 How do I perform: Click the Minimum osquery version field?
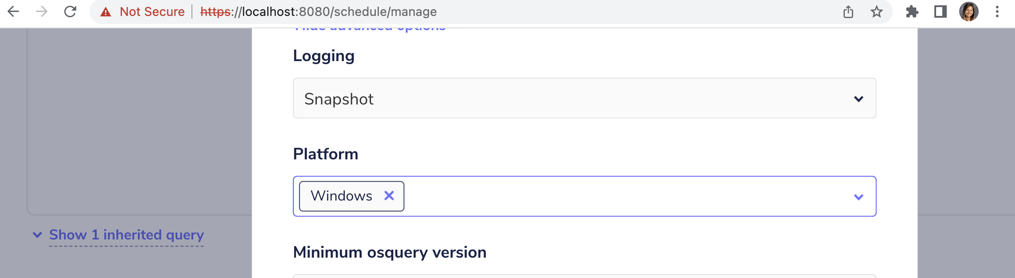point(584,275)
